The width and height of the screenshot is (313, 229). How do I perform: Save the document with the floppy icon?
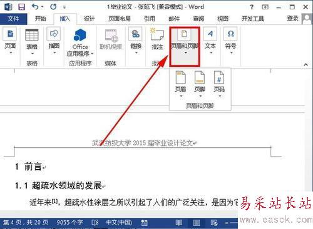(x=21, y=7)
